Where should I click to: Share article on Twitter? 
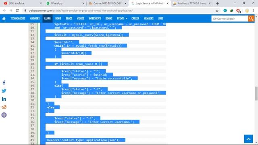(4, 91)
